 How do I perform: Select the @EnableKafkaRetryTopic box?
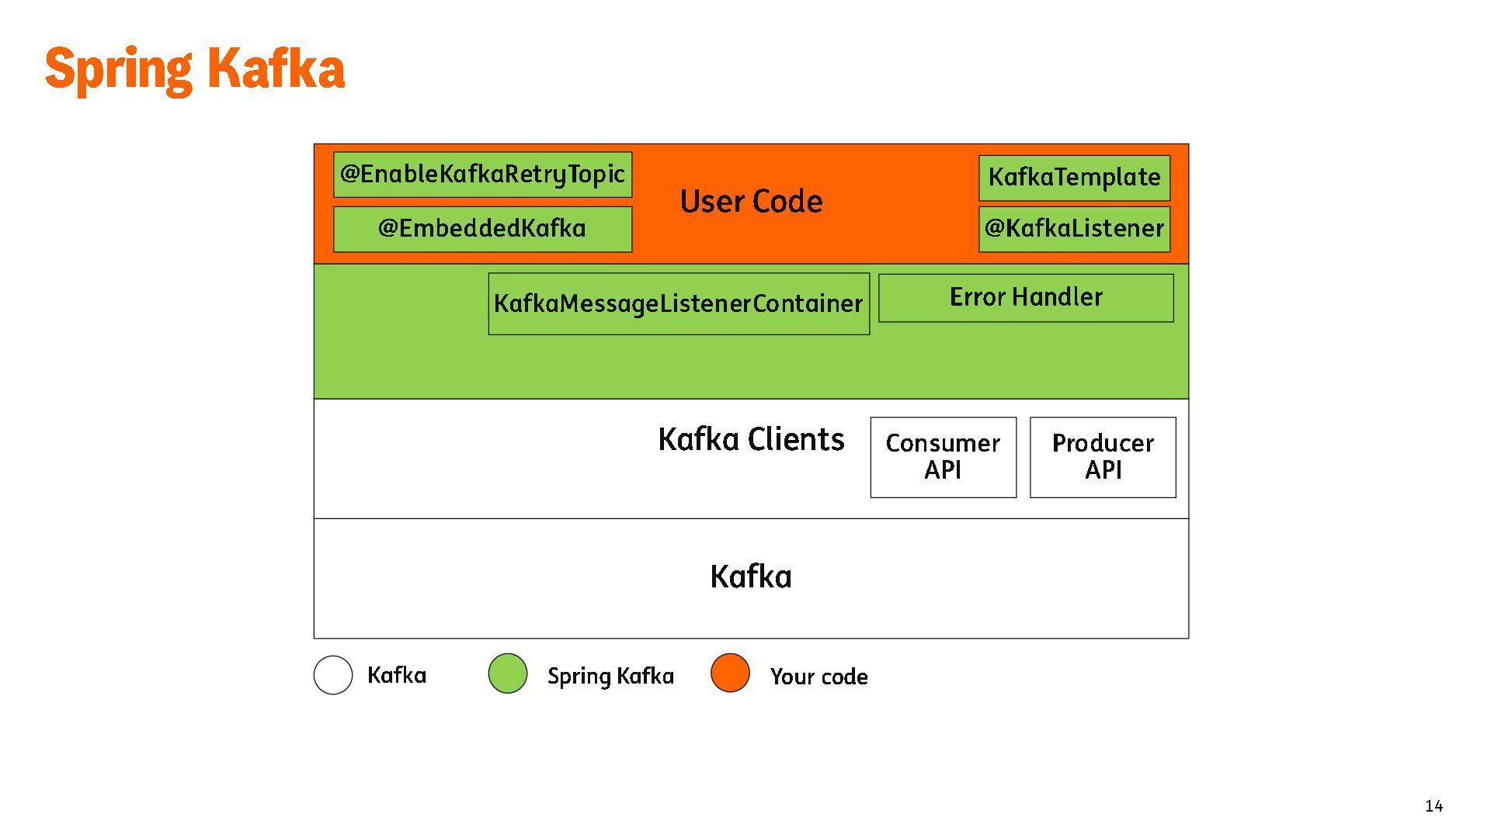click(x=482, y=175)
